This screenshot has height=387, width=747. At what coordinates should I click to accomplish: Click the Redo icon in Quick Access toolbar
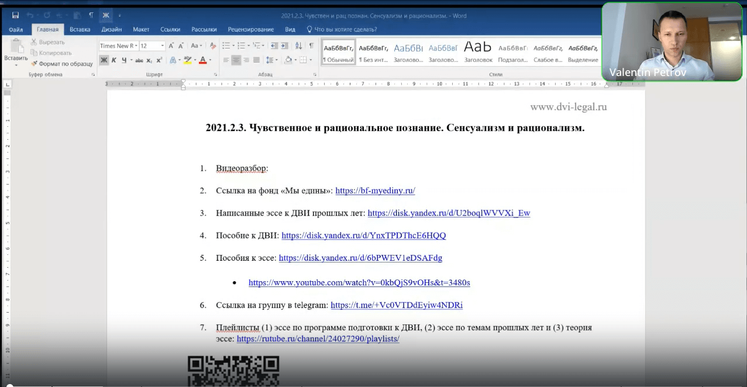[x=47, y=15]
